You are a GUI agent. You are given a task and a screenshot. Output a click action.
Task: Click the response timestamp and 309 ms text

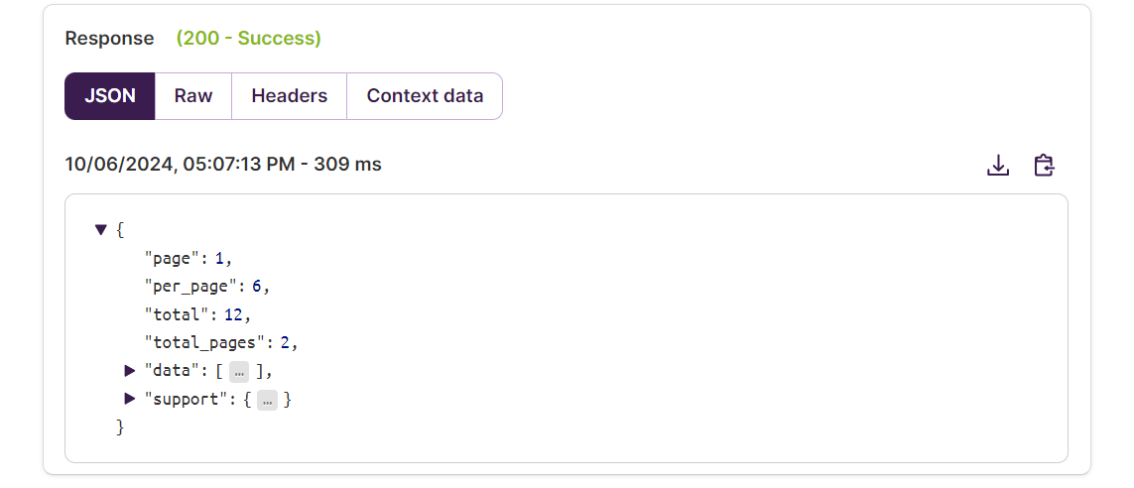point(223,165)
